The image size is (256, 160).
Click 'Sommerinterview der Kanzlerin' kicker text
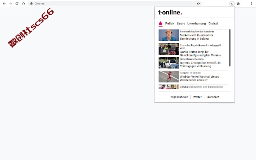pyautogui.click(x=197, y=32)
